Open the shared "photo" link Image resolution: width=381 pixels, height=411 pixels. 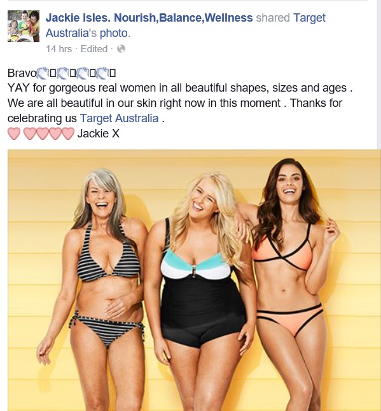click(114, 33)
